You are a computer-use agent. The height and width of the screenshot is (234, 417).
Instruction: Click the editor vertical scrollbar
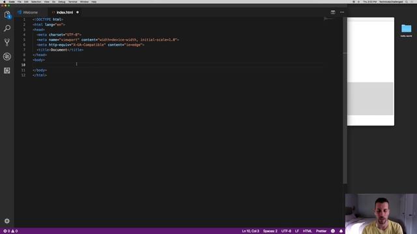[x=345, y=100]
